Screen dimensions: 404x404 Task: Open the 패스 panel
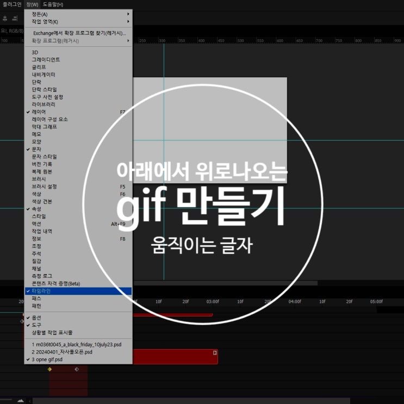click(x=78, y=299)
